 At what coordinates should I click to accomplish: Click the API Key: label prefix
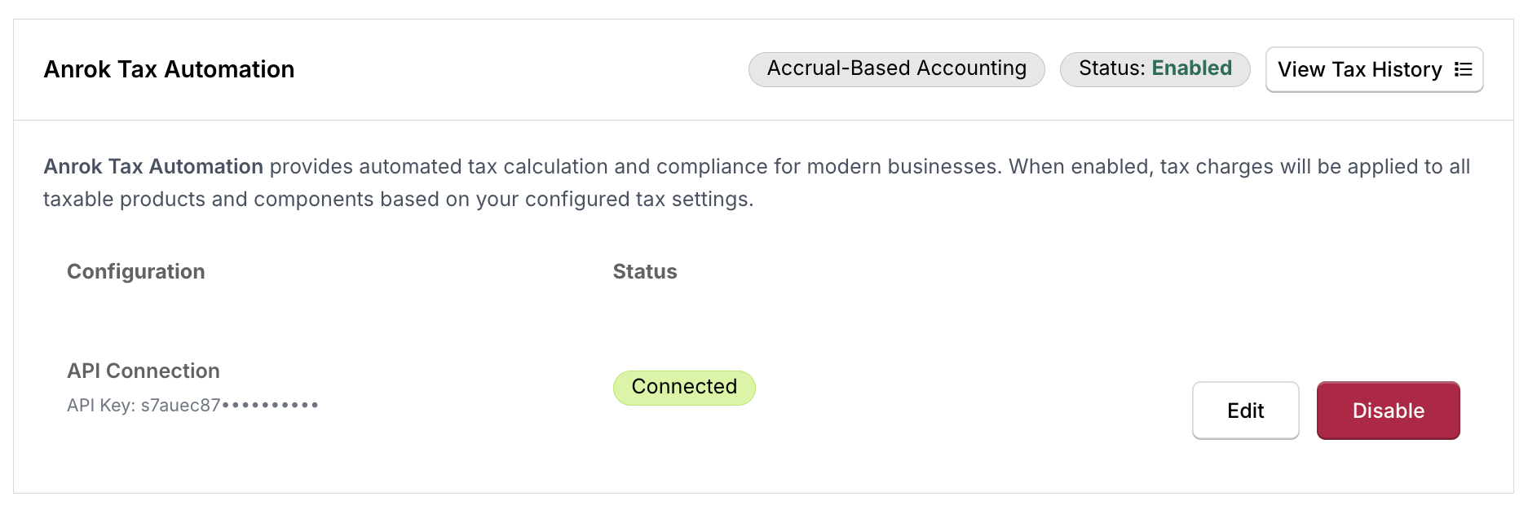pos(101,405)
